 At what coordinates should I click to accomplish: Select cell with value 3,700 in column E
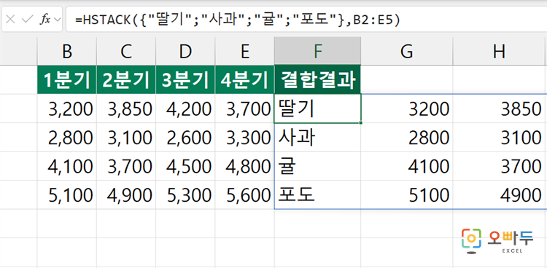pos(244,109)
